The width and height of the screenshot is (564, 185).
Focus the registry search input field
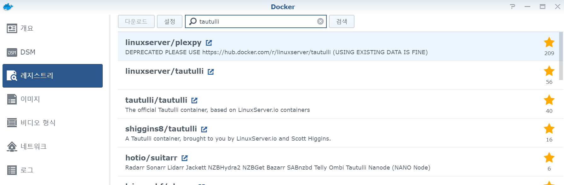pyautogui.click(x=256, y=21)
